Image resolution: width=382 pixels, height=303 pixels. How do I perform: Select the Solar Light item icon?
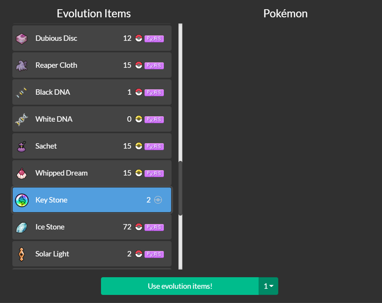(x=22, y=254)
